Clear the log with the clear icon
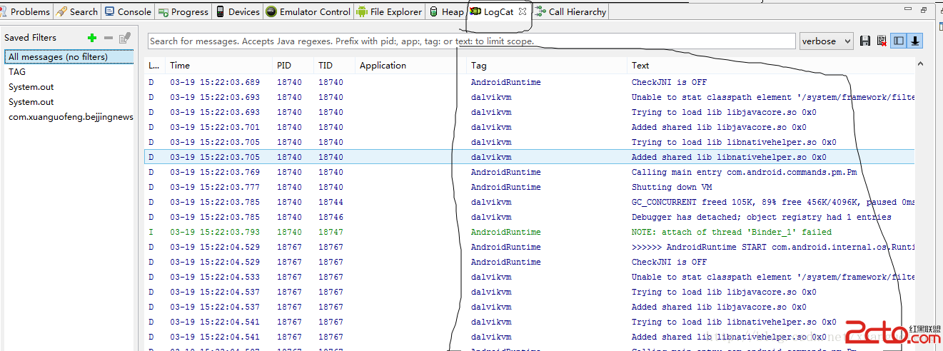The image size is (943, 351). tap(882, 41)
